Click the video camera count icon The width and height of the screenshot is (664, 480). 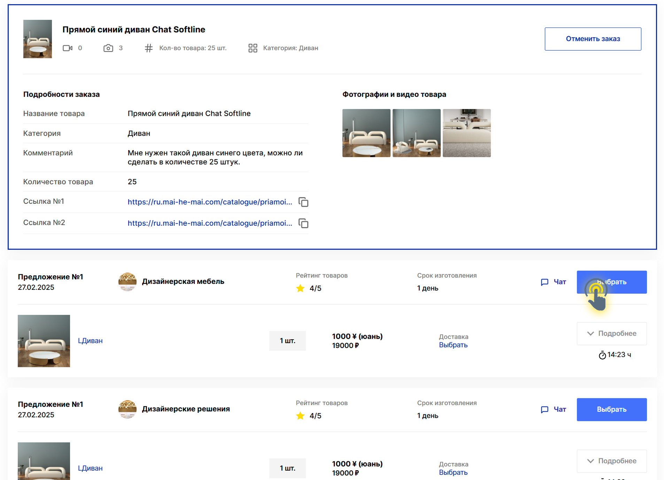click(x=68, y=48)
